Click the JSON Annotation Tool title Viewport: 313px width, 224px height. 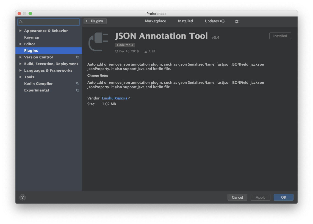[x=161, y=36]
